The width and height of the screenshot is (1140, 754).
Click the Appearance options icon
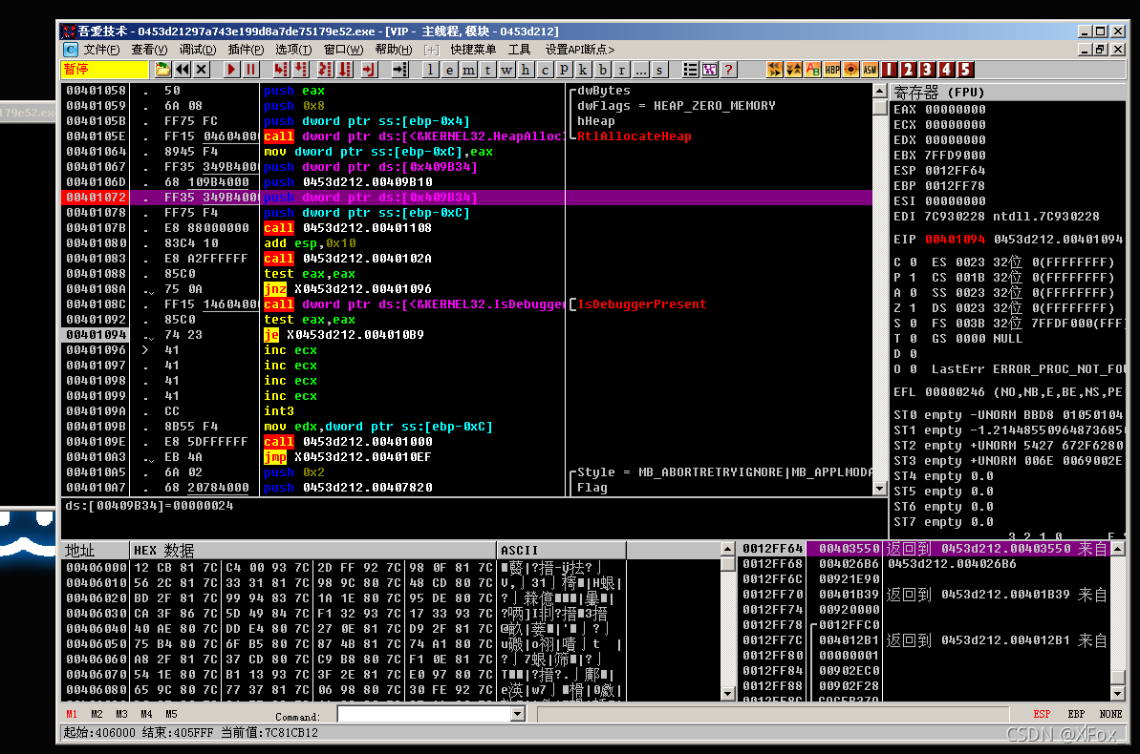pos(710,70)
